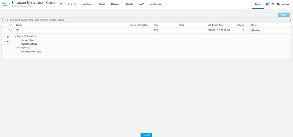
Task: Tick the select-all checkbox in table header
Action: point(11,25)
